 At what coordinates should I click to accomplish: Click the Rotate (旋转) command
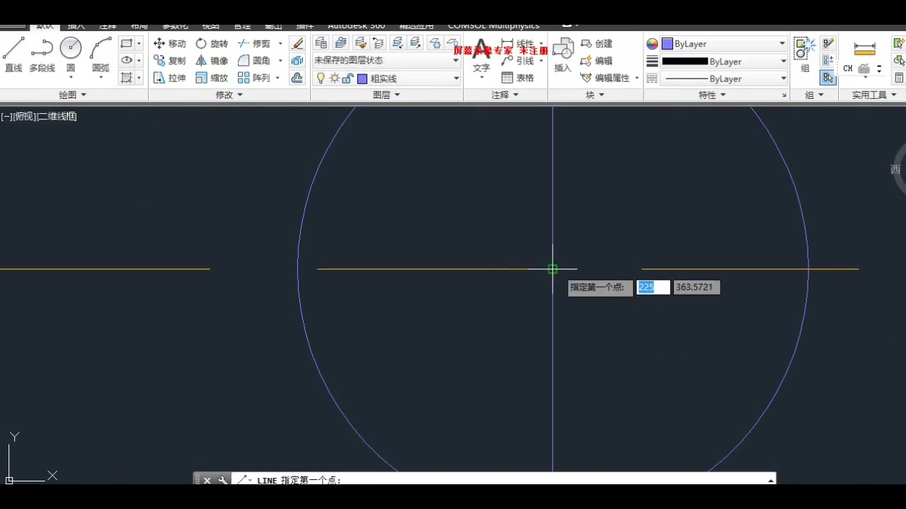(212, 44)
